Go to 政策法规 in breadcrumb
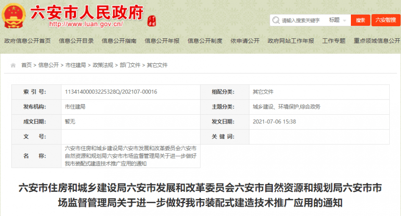The height and width of the screenshot is (216, 401). 103,65
